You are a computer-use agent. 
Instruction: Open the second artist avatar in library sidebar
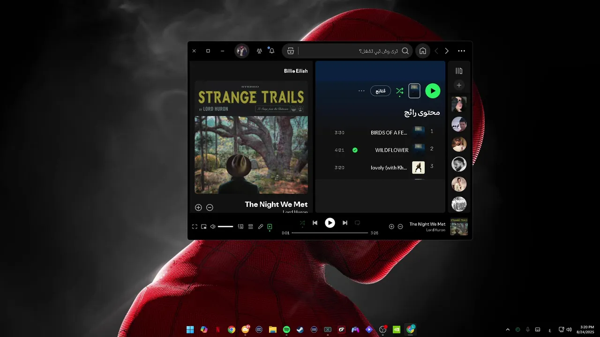(x=459, y=125)
